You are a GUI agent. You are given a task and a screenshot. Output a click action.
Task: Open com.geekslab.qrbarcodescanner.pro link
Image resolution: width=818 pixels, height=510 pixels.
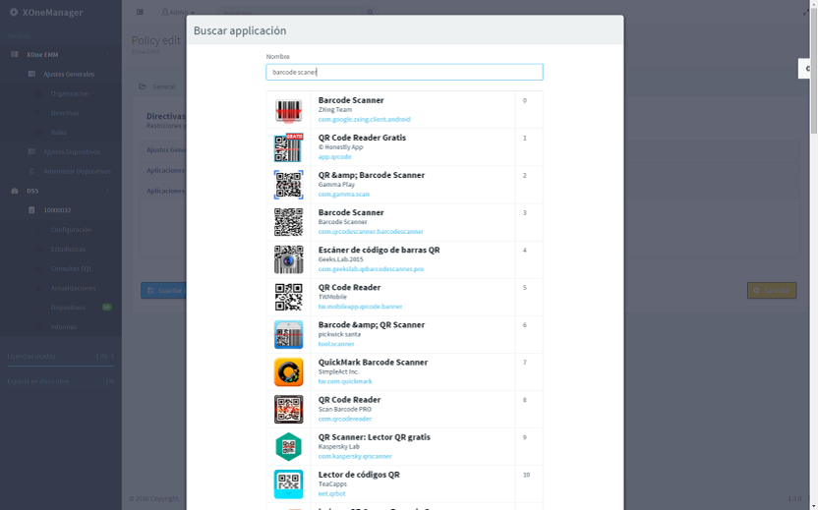371,269
